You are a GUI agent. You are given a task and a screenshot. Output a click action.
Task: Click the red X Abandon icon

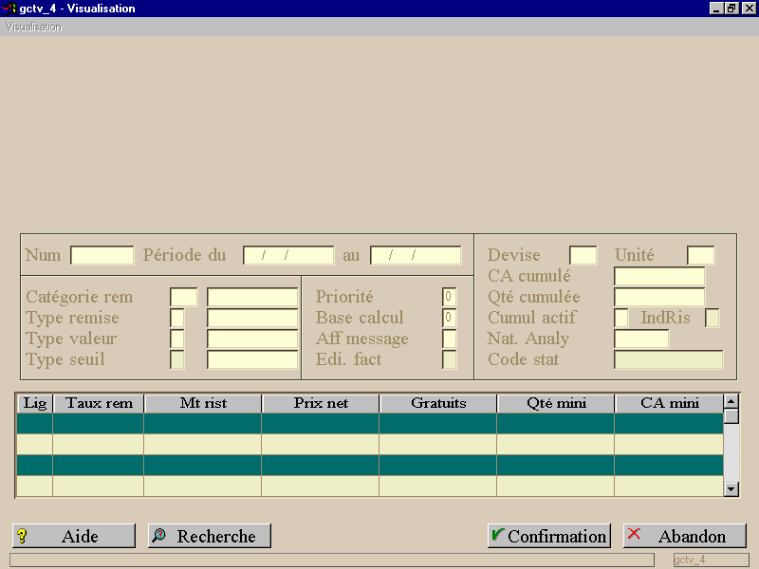click(634, 534)
